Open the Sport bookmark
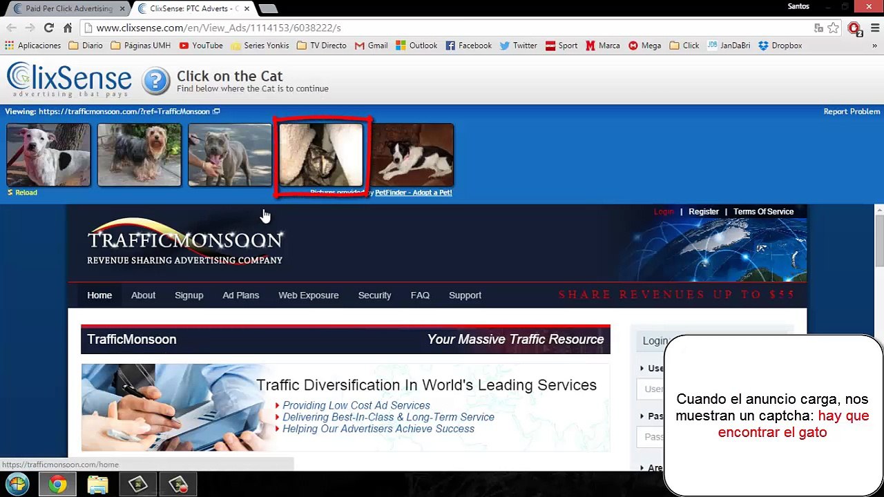This screenshot has width=884, height=497. [x=561, y=46]
